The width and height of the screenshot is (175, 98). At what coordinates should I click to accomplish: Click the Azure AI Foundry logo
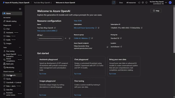tap(4, 2)
